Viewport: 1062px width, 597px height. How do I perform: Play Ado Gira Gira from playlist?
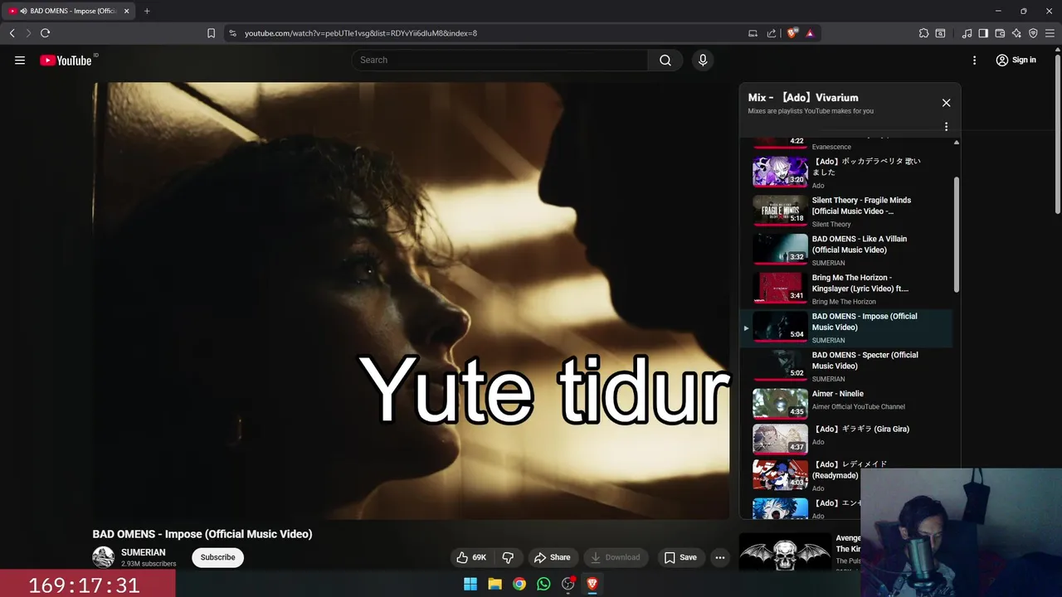pyautogui.click(x=845, y=439)
